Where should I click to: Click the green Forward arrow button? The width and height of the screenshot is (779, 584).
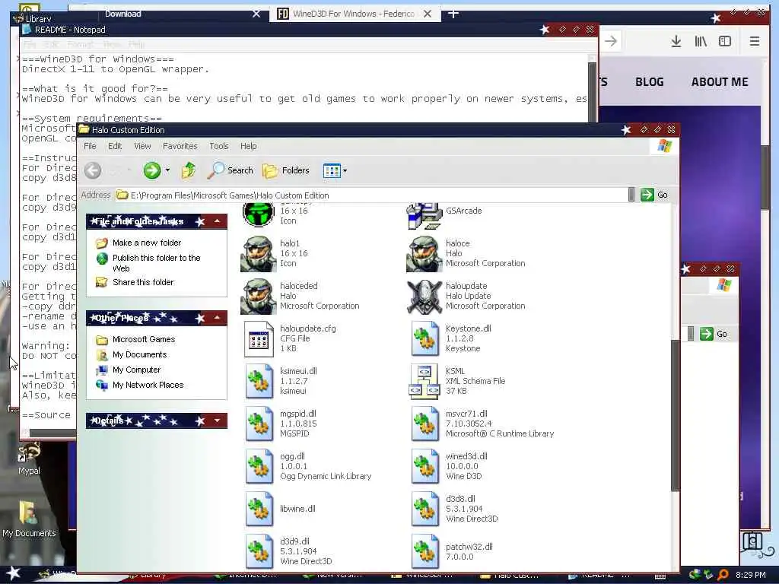coord(152,171)
